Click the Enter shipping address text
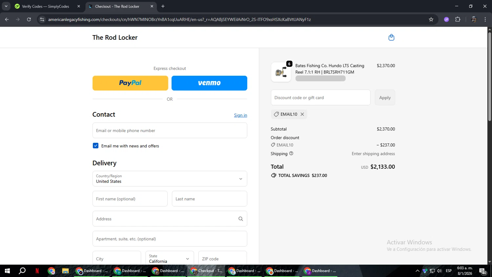 [x=373, y=154]
